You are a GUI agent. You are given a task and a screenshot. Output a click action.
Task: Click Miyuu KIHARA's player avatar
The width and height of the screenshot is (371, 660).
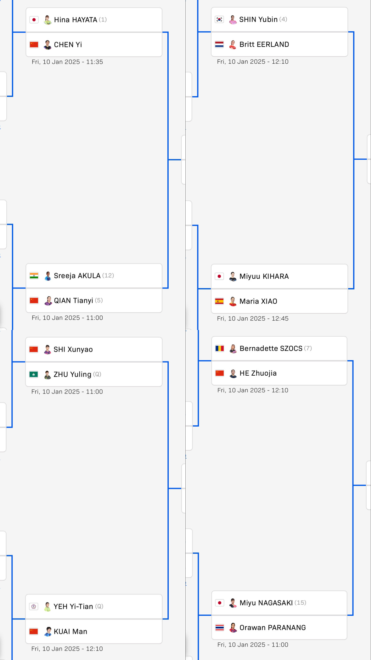pos(233,276)
